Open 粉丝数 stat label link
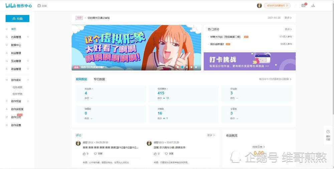Viewport: 334px width, 169px height. coord(89,88)
